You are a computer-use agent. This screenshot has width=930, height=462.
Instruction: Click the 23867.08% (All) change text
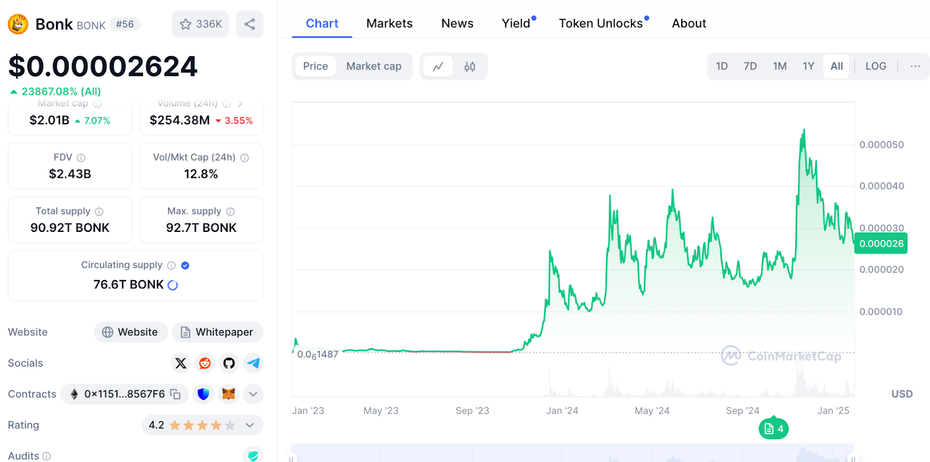[61, 91]
